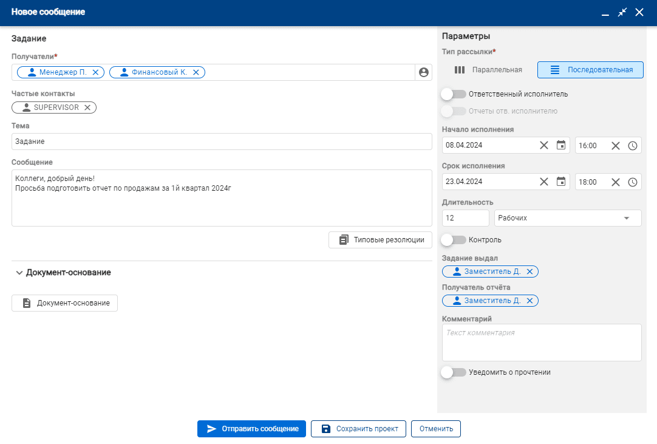The width and height of the screenshot is (657, 444).
Task: Turn on the Контроль switch
Action: click(454, 240)
